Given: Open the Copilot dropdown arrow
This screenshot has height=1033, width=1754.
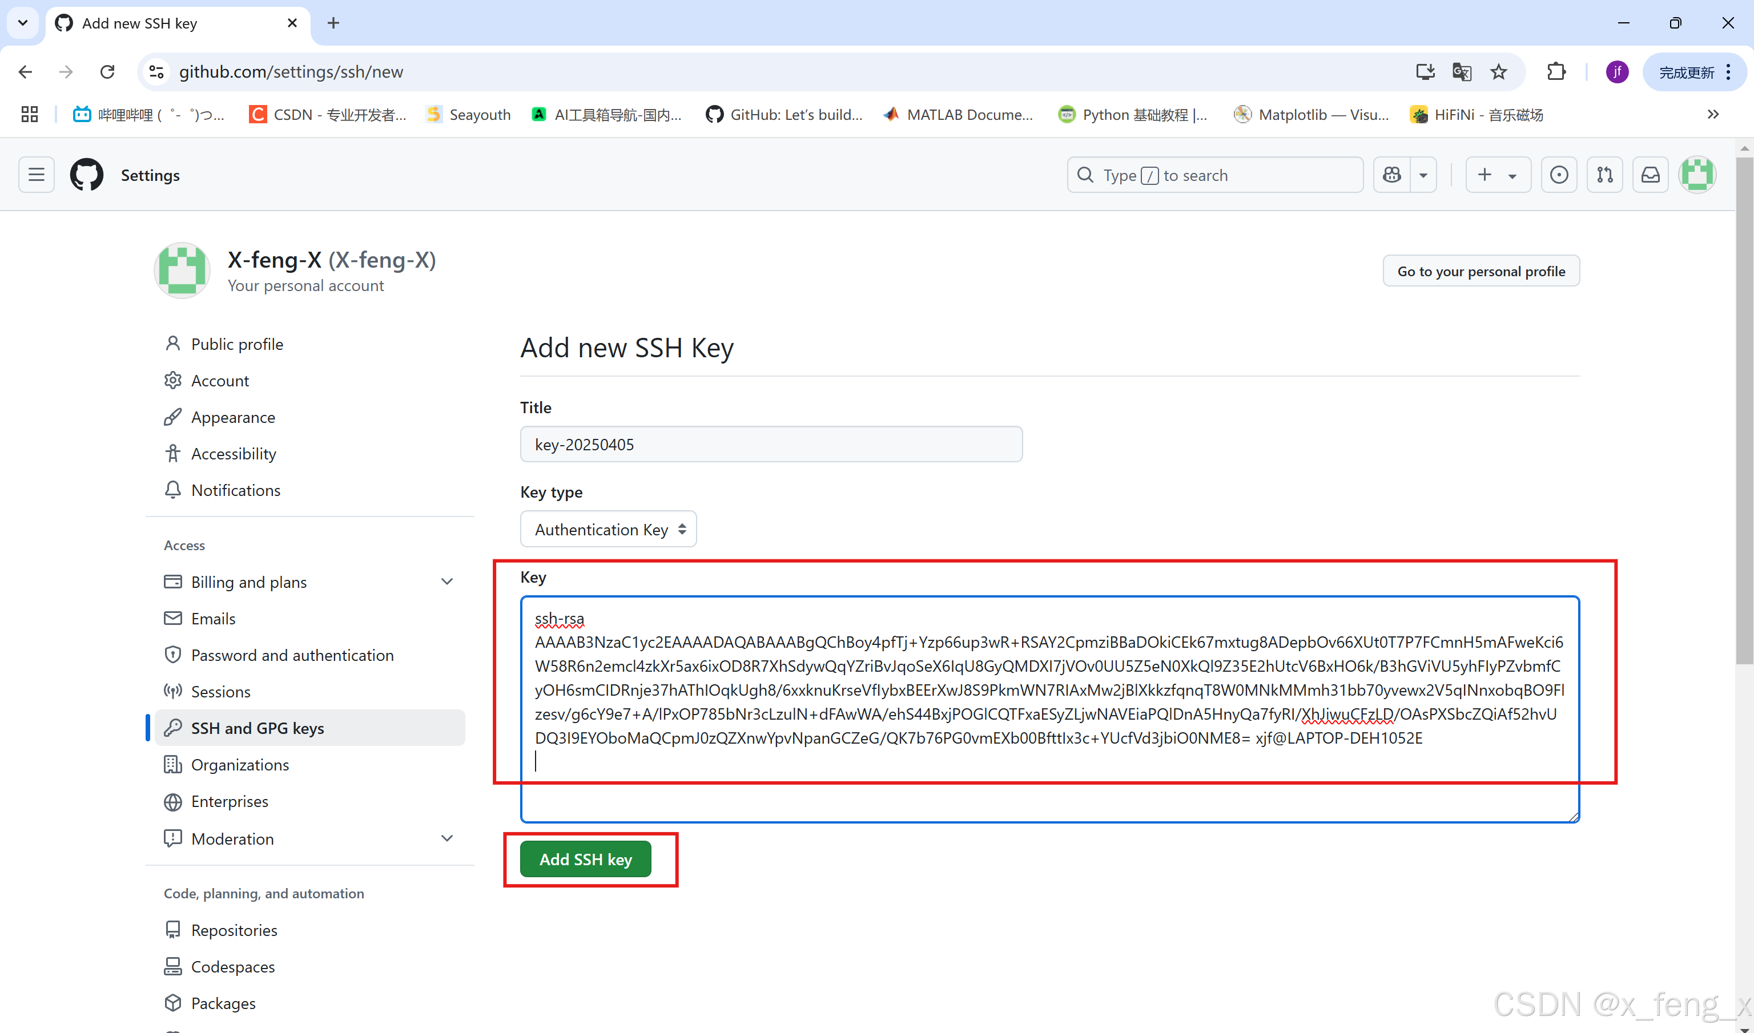Looking at the screenshot, I should (1423, 175).
